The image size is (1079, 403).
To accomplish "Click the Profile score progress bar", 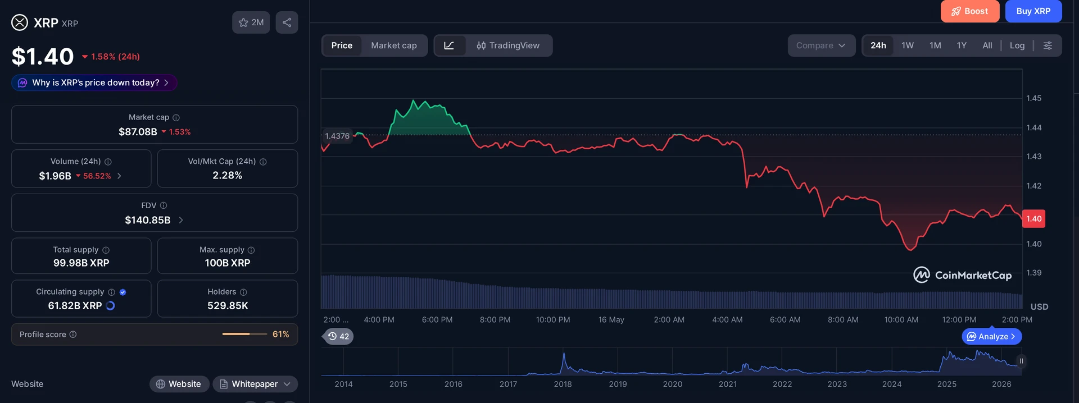I will tap(244, 334).
